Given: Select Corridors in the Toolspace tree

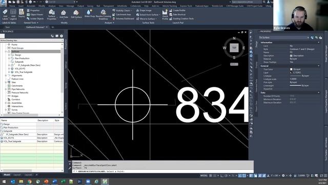Looking at the screenshot, I should pyautogui.click(x=16, y=99).
